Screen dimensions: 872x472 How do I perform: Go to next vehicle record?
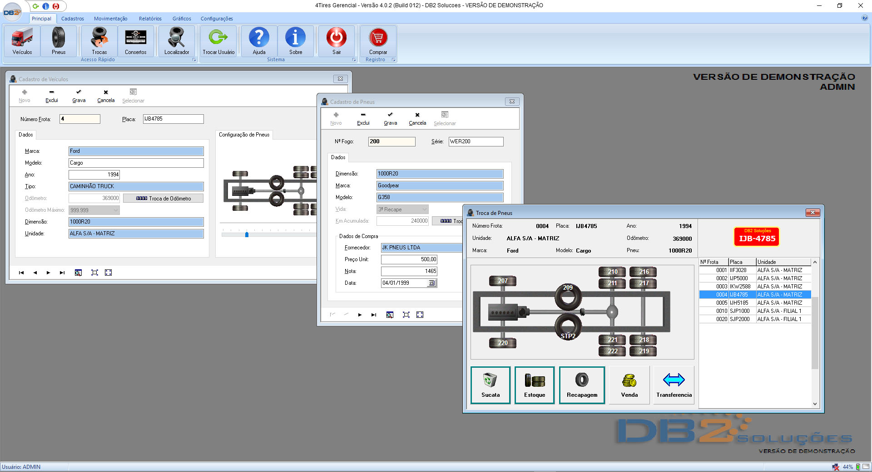(x=48, y=272)
